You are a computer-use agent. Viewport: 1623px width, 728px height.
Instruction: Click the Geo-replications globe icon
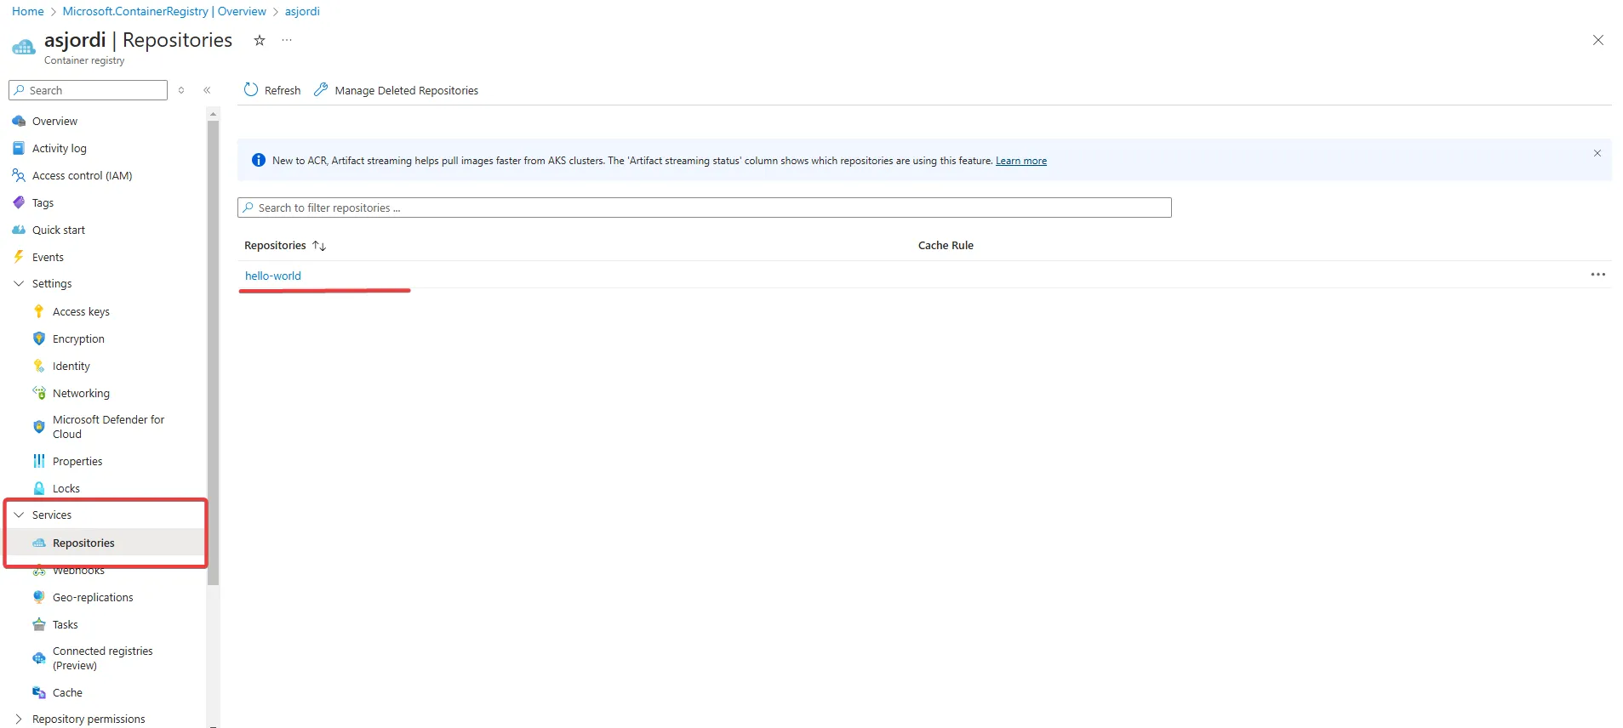pyautogui.click(x=39, y=597)
